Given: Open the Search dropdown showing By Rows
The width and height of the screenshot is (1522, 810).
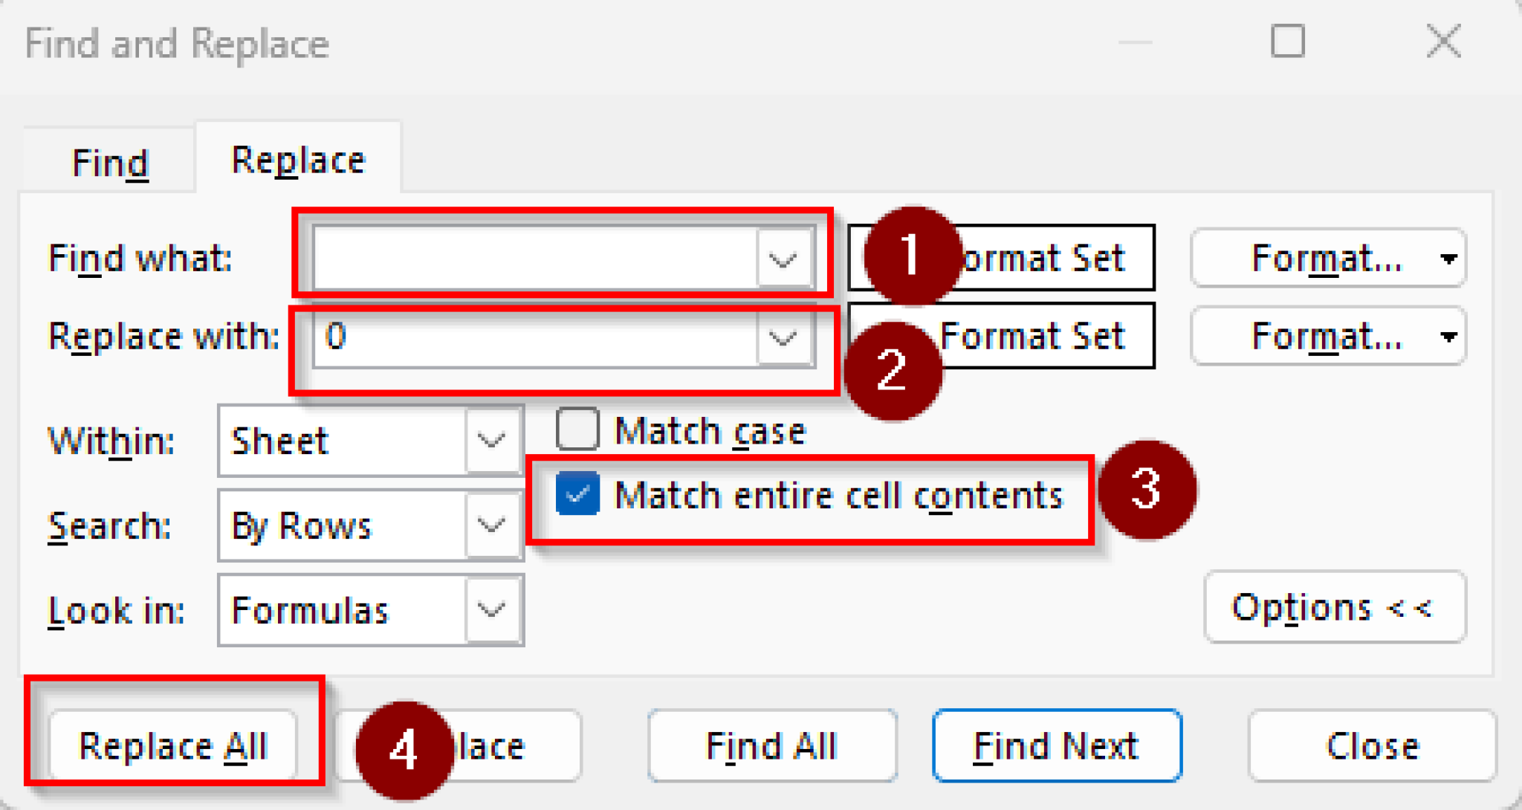Looking at the screenshot, I should (x=490, y=525).
